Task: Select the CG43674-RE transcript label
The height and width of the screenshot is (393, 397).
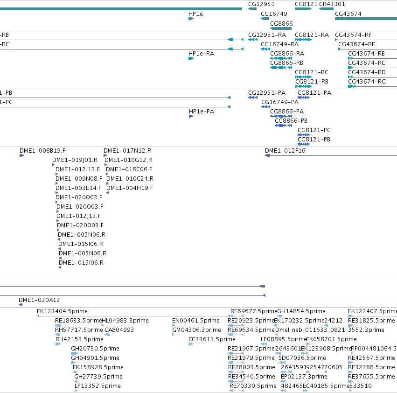Action: click(357, 44)
